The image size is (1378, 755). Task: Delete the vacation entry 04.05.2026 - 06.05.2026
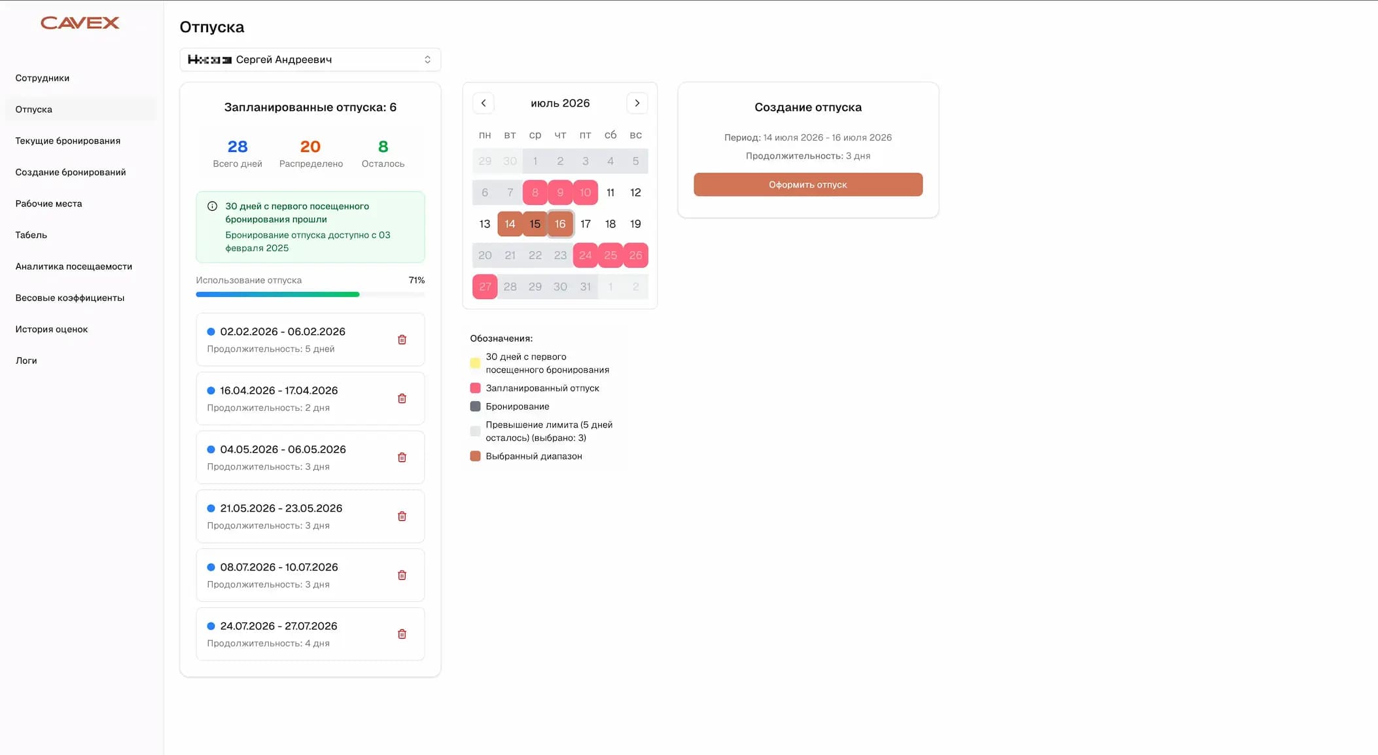402,457
